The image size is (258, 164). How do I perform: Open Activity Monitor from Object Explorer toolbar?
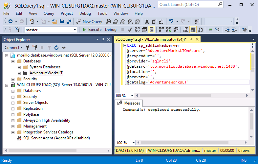tap(64, 47)
